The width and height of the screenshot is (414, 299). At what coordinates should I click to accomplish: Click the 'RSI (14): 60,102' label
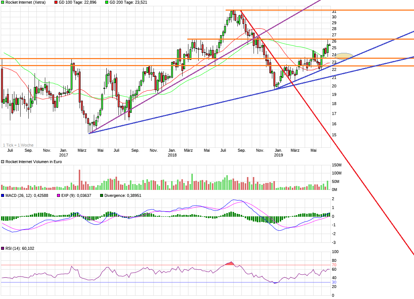(20, 248)
